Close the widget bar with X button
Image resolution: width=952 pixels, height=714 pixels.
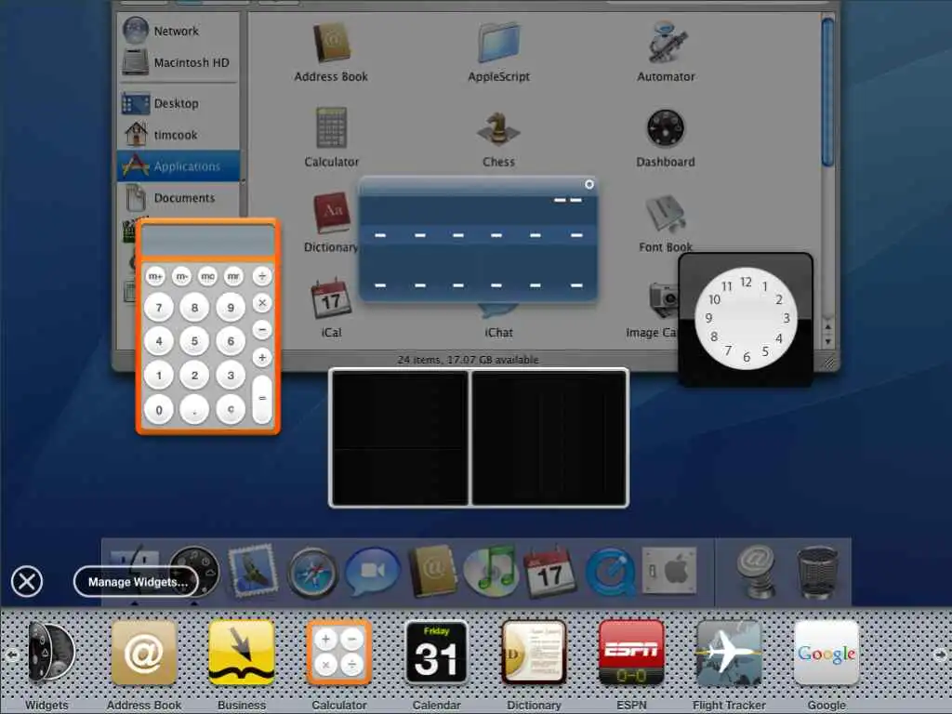pos(27,582)
